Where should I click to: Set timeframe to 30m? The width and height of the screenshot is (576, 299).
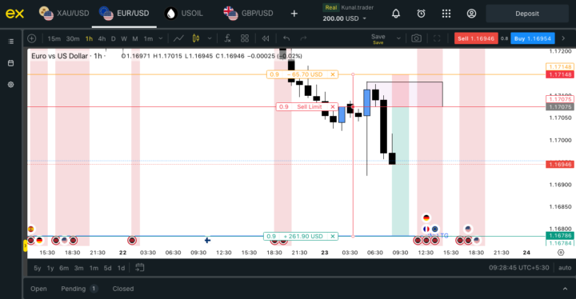tap(73, 38)
